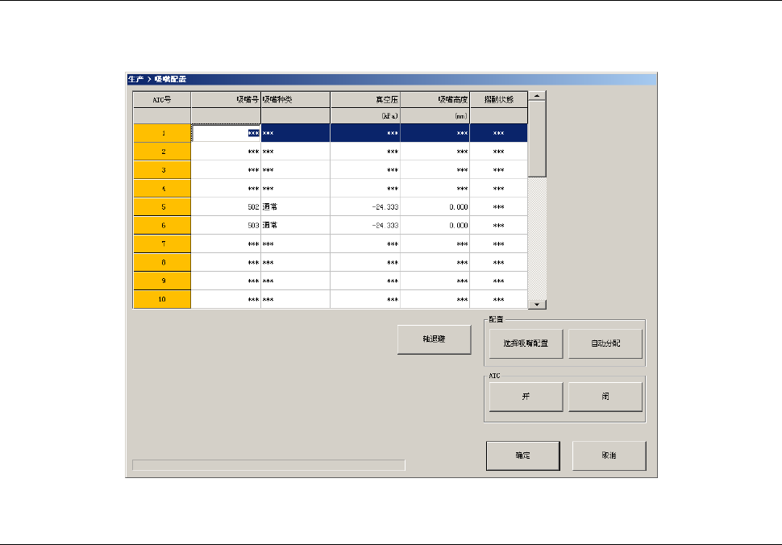782x545 pixels.
Task: Click the 0.000 height cell in row 6
Action: (x=435, y=226)
